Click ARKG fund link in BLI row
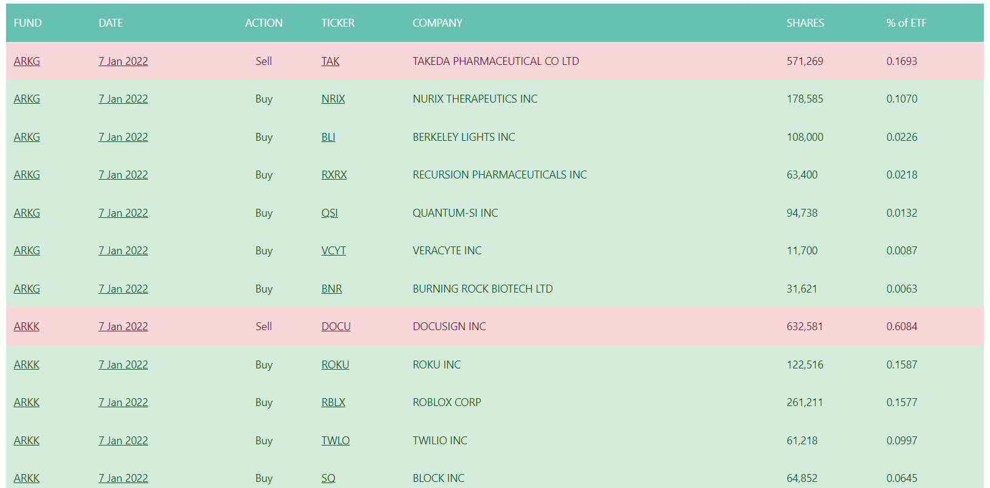The width and height of the screenshot is (990, 488). (x=27, y=137)
